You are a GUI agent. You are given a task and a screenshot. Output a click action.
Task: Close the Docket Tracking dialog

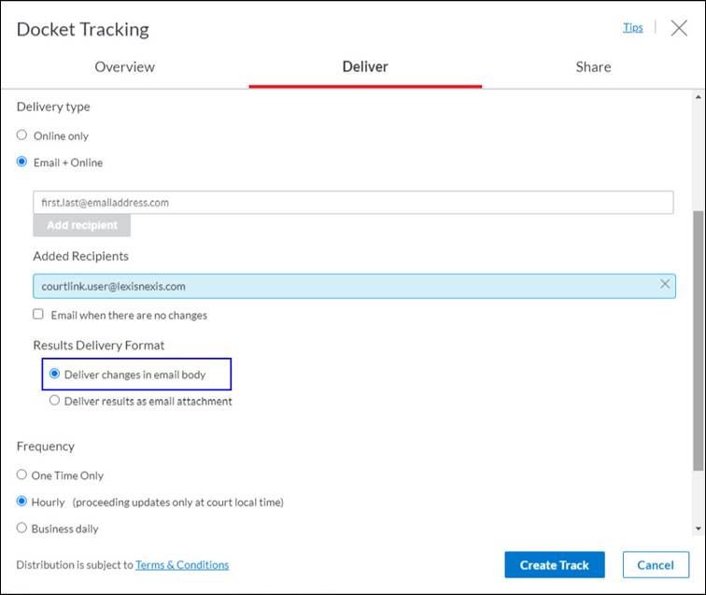679,28
